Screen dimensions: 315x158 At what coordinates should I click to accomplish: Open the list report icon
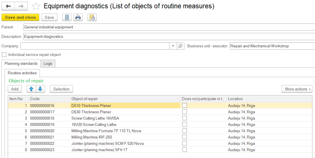tap(67, 18)
